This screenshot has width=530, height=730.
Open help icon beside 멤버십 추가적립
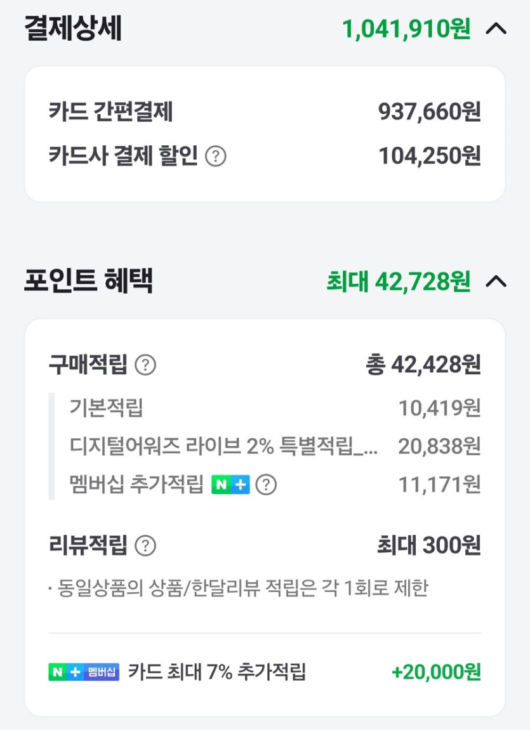[266, 485]
